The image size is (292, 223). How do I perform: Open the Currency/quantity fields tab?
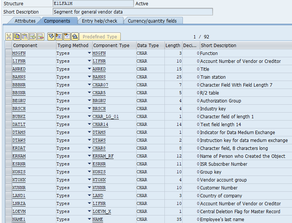[x=152, y=21]
